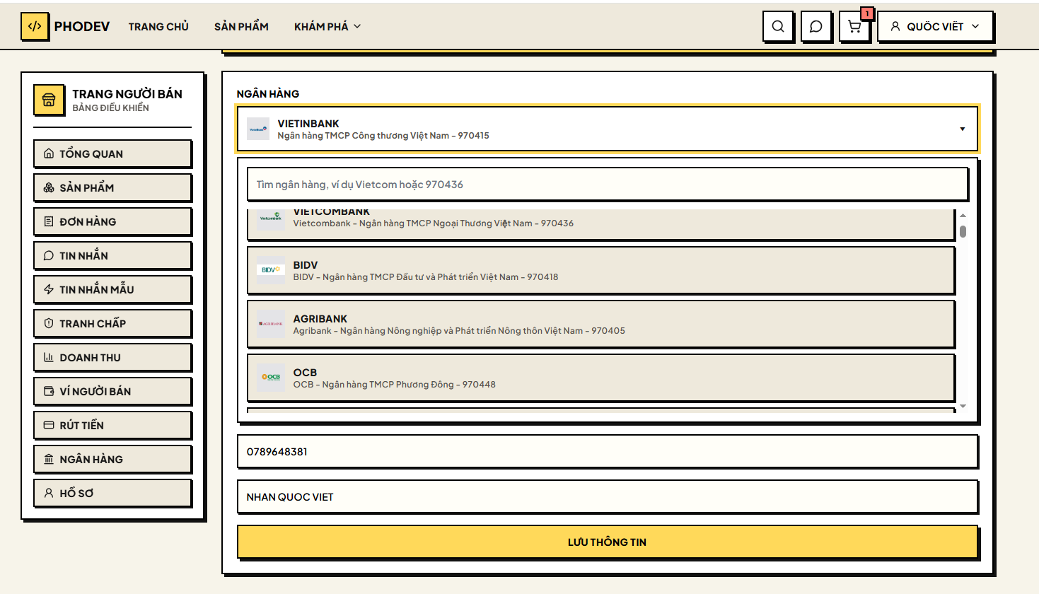Viewport: 1039px width, 594px height.
Task: Open the search icon in header
Action: (778, 27)
